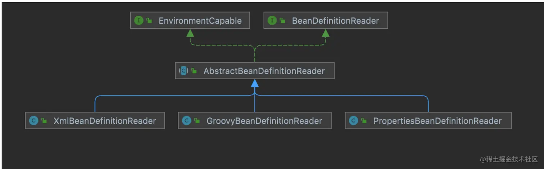This screenshot has height=169, width=544.
Task: Click the green arrowhead under EnvironmentCapable
Action: (190, 33)
